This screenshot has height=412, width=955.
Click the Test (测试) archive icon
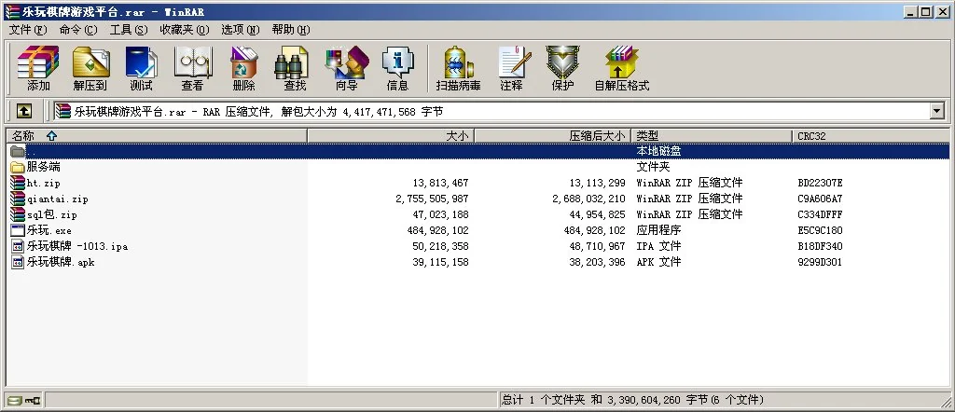pos(141,69)
